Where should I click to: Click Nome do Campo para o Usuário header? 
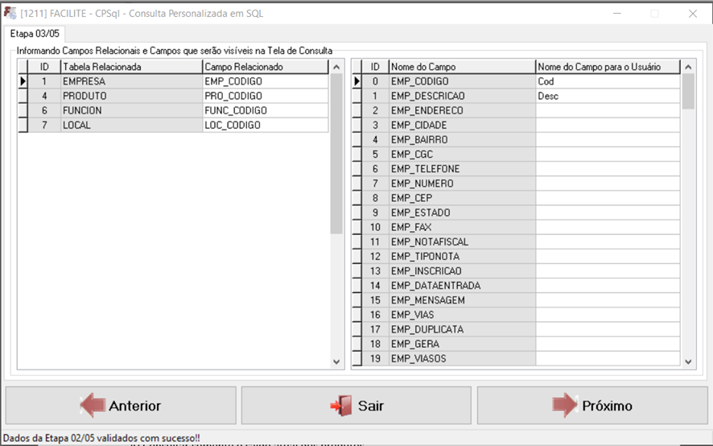coord(608,67)
